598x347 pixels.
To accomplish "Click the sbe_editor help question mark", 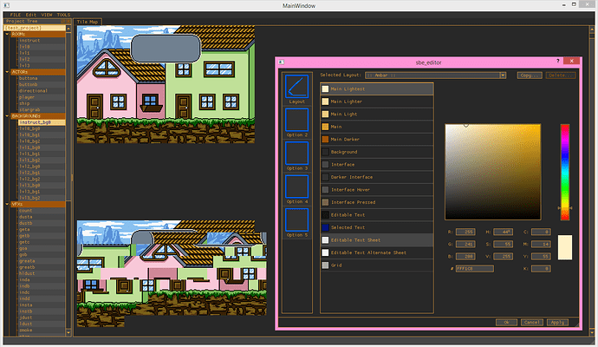I will pyautogui.click(x=557, y=61).
